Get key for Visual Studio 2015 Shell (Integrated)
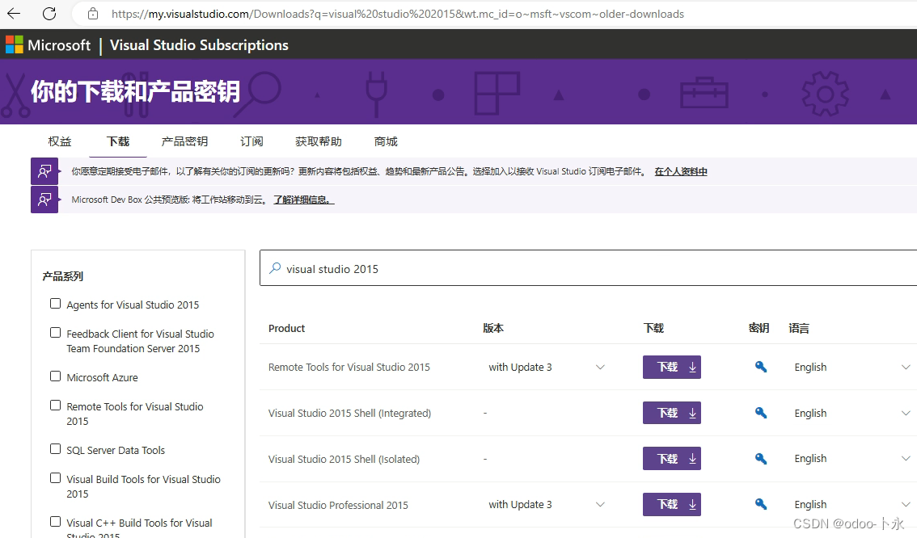Viewport: 917px width, 538px height. [760, 413]
